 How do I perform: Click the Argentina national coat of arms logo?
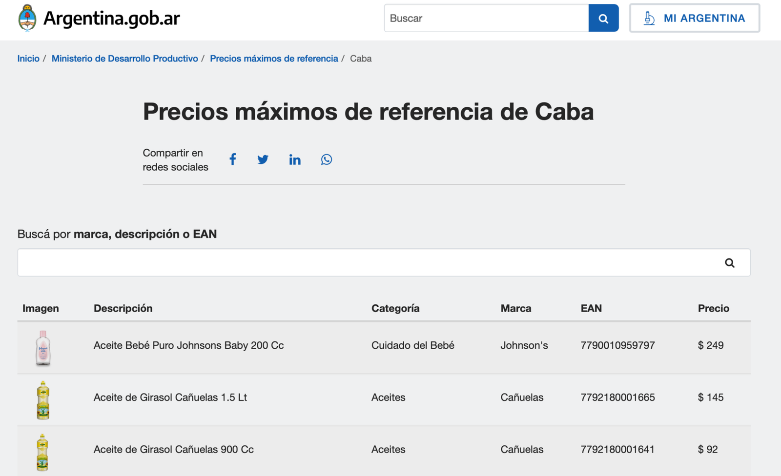27,18
